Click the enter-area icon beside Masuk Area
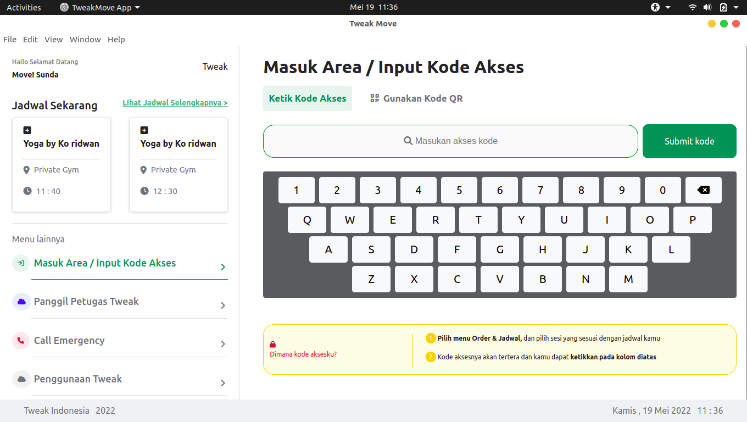The width and height of the screenshot is (747, 422). coord(21,263)
